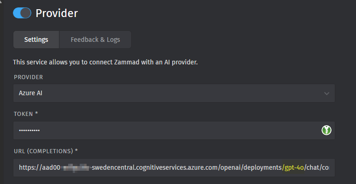Image resolution: width=356 pixels, height=184 pixels.
Task: Click the TOKEN * field label
Action: tap(25, 114)
